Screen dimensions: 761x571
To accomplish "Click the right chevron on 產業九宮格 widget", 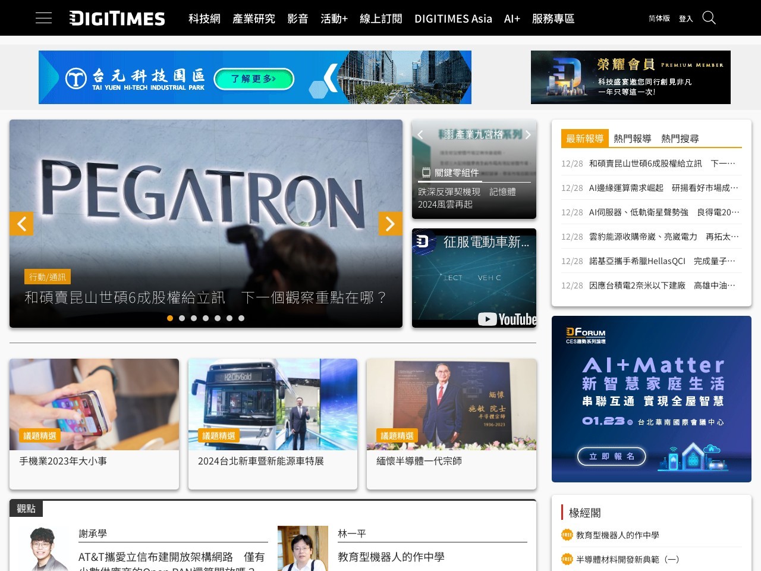I will [528, 134].
